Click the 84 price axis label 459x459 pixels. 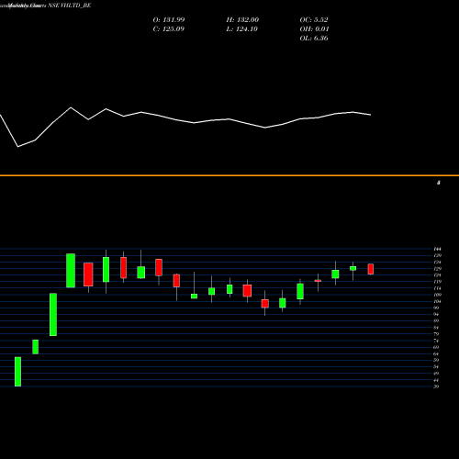[x=436, y=328]
